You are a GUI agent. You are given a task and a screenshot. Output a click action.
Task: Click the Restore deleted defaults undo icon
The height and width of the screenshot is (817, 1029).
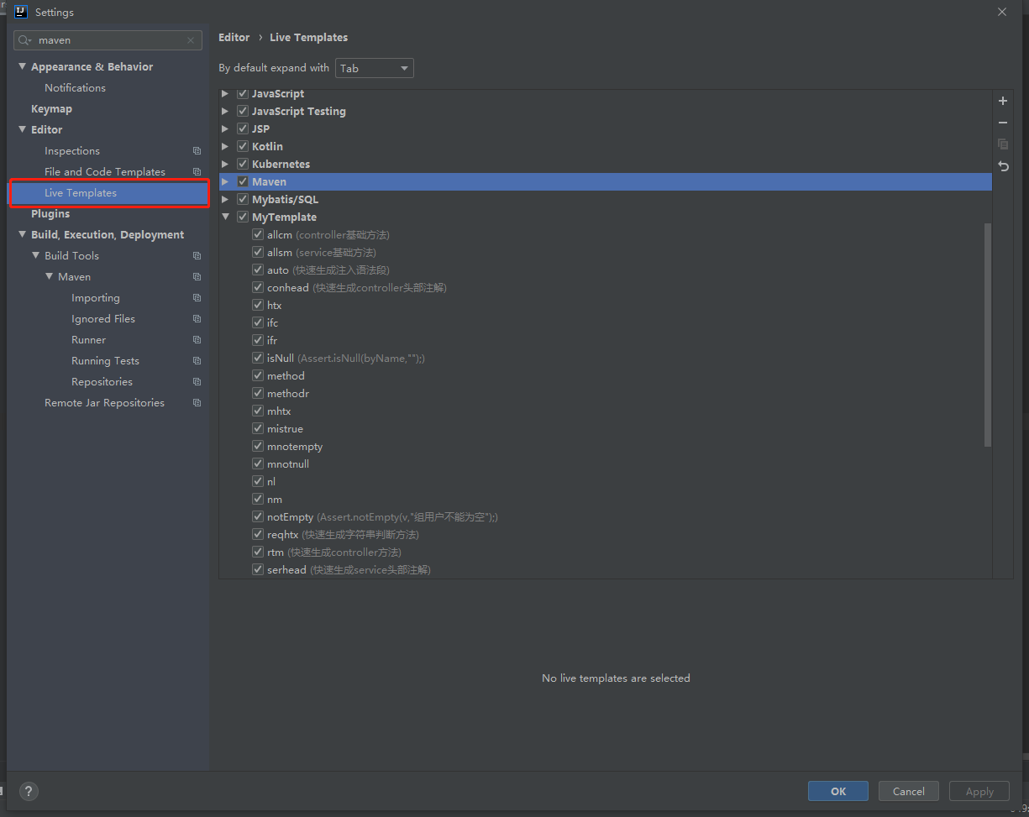1003,166
